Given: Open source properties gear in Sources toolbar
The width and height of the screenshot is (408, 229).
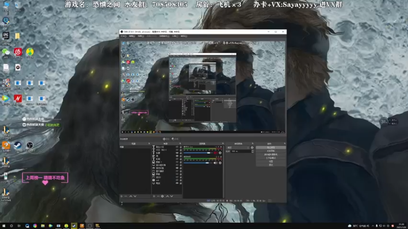Looking at the screenshot, I should click(x=162, y=196).
